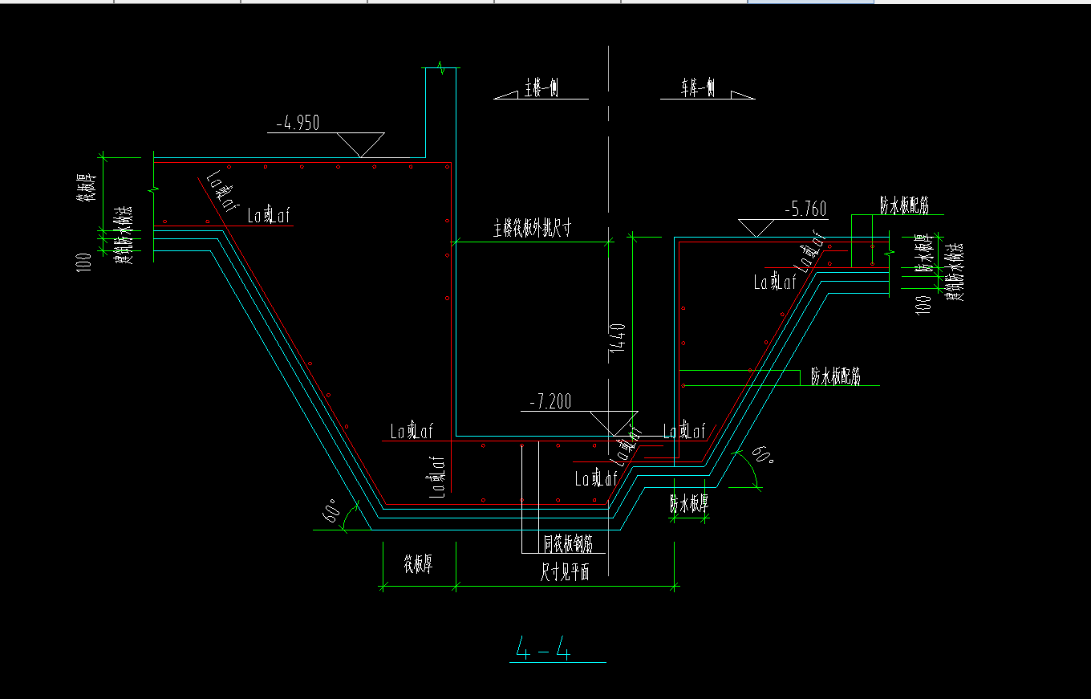The height and width of the screenshot is (699, 1091).
Task: Click the 4-4 section title
Action: (543, 647)
